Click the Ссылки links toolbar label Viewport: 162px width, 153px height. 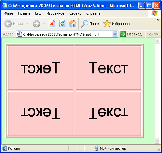pos(153,34)
